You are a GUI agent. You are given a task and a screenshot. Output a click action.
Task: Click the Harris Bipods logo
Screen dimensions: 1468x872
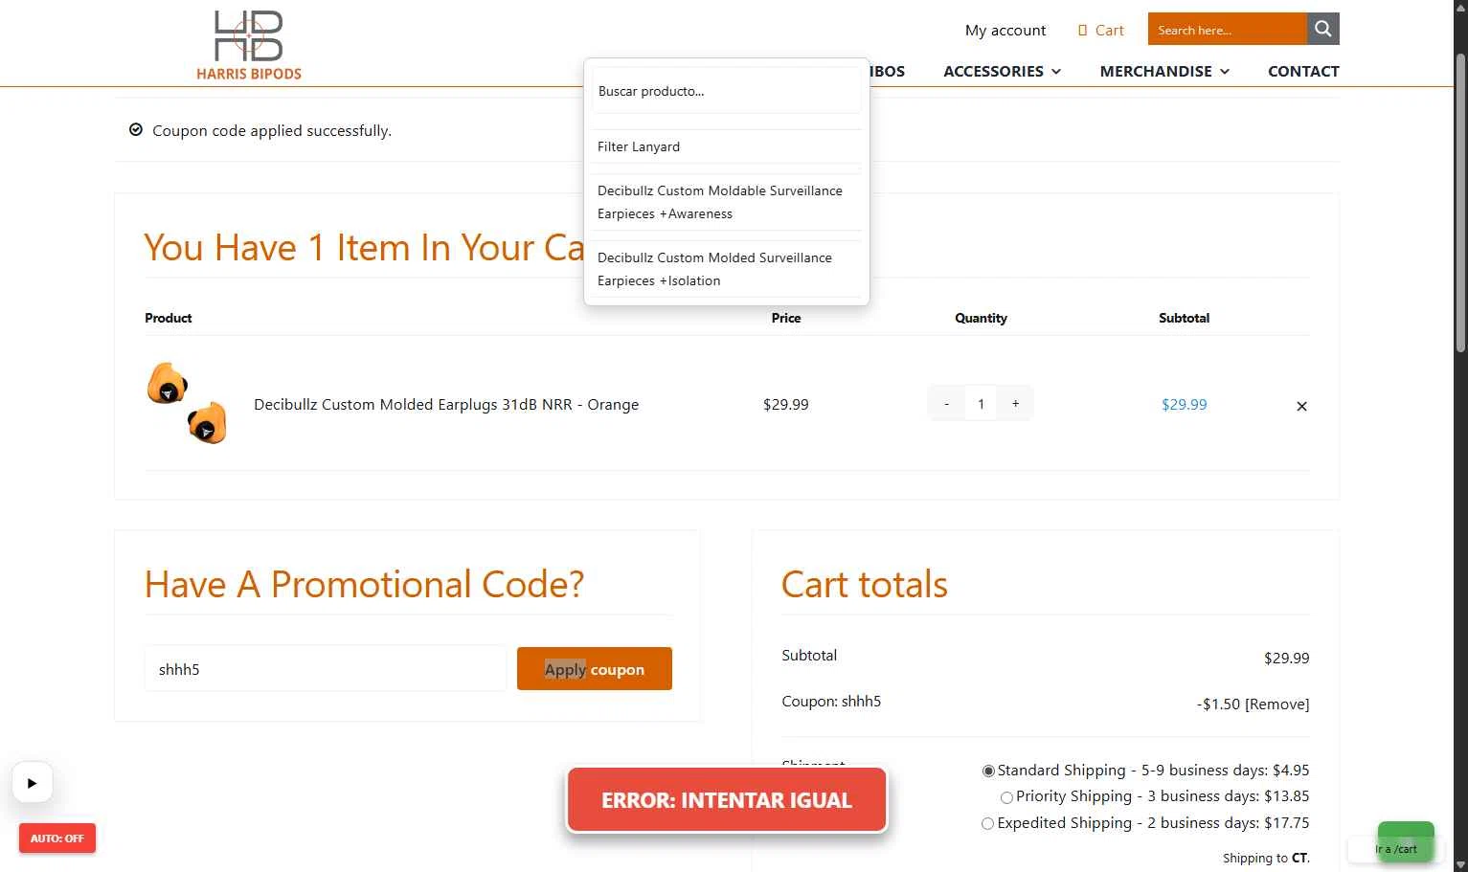[249, 45]
